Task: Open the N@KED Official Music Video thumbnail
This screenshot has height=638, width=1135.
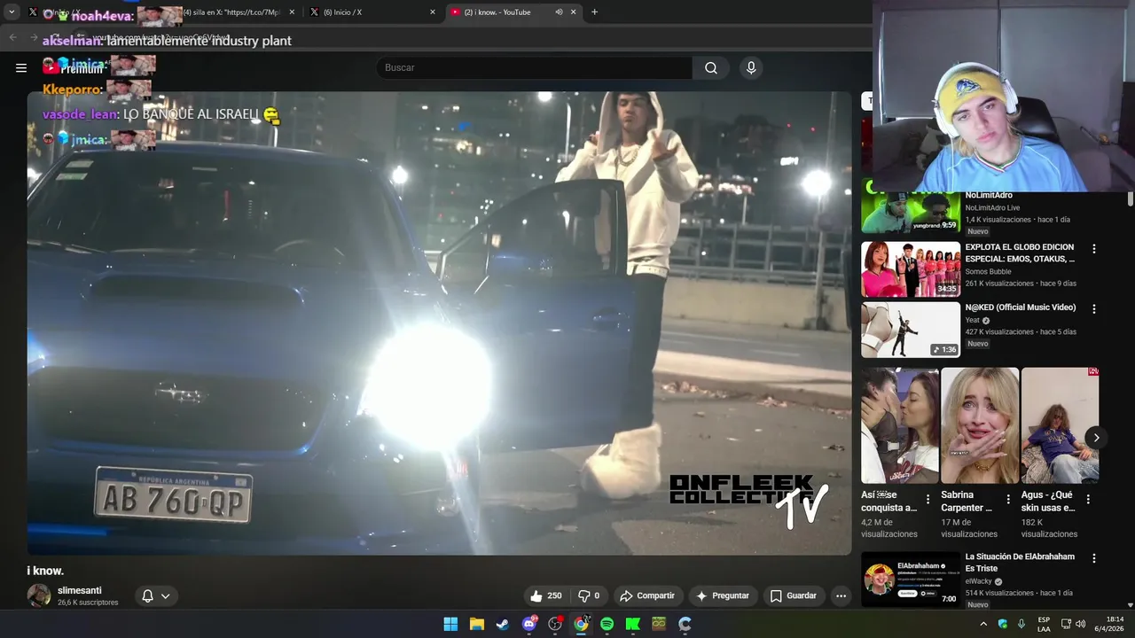Action: [911, 330]
